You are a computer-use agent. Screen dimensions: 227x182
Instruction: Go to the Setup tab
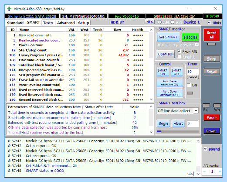84,23
